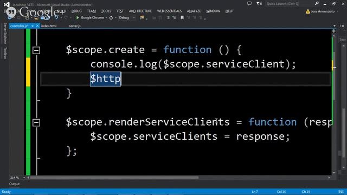The width and height of the screenshot is (347, 195).
Task: Open the Debug configuration combo box
Action: 127,18
